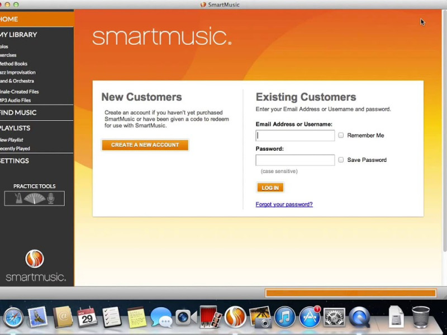Click the SmartMusic dock icon
The image size is (447, 335).
point(235,317)
